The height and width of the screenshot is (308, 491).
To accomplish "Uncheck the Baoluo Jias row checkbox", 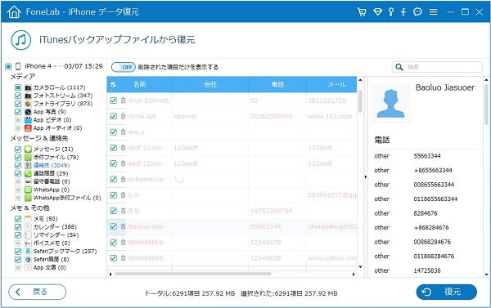I will 114,226.
